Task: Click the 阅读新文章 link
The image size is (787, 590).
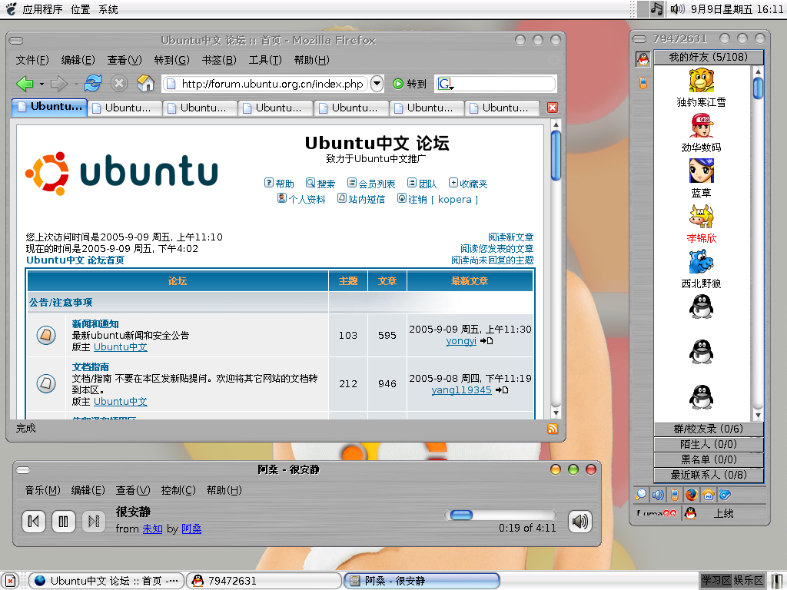Action: [510, 237]
